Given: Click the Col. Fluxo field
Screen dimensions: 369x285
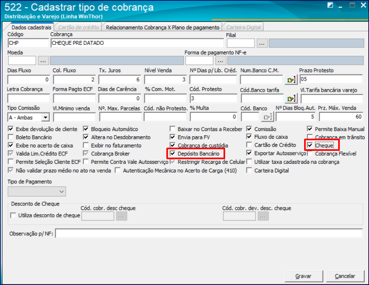Looking at the screenshot, I should [x=74, y=80].
